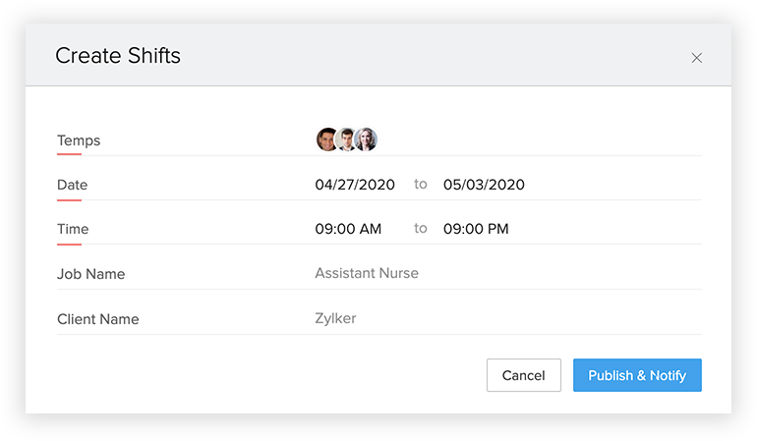Viewport: 757px width, 441px height.
Task: Open the end date 05/03/2020 picker
Action: [484, 185]
